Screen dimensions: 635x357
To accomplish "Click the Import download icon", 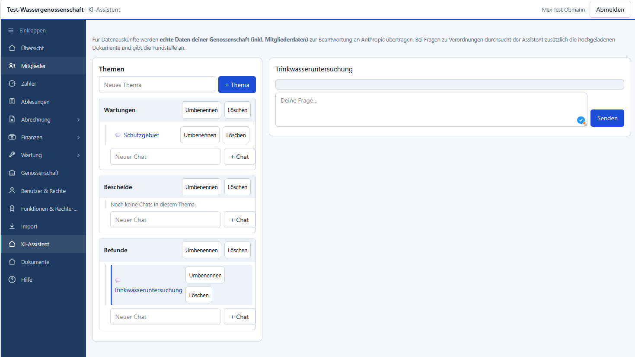I will coord(12,226).
